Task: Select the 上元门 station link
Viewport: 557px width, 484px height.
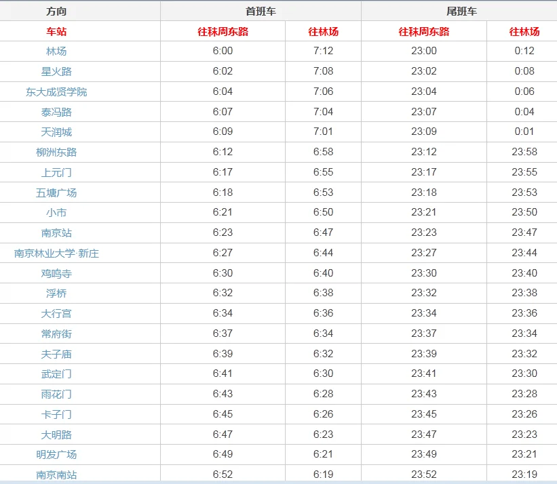Action: click(56, 172)
